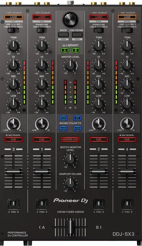Click the channel 2 TRIM knob
This screenshot has height=246, width=142.
tap(98, 46)
